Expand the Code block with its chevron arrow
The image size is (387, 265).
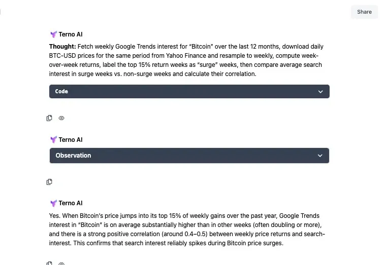click(320, 92)
